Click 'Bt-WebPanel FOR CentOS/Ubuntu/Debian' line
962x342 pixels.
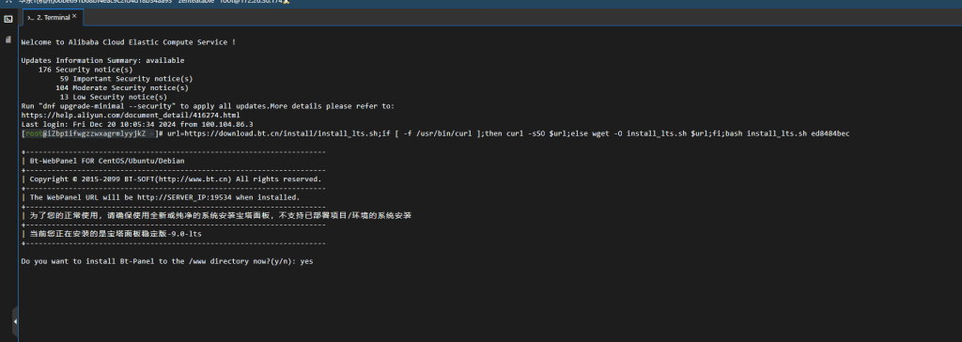point(107,161)
